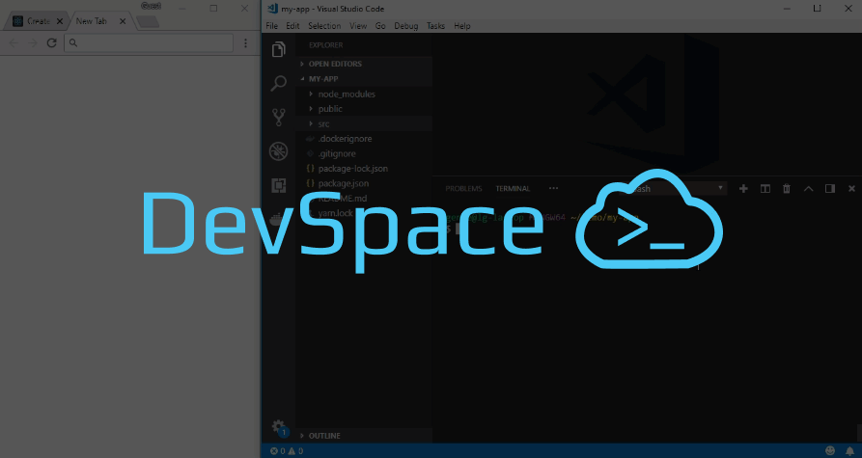Viewport: 862px width, 458px height.
Task: Create a new terminal with plus icon
Action: point(743,189)
